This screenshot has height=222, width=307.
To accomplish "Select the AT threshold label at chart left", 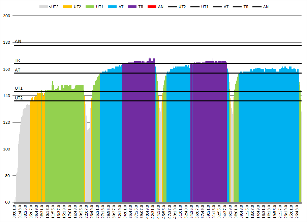I will 17,70.
